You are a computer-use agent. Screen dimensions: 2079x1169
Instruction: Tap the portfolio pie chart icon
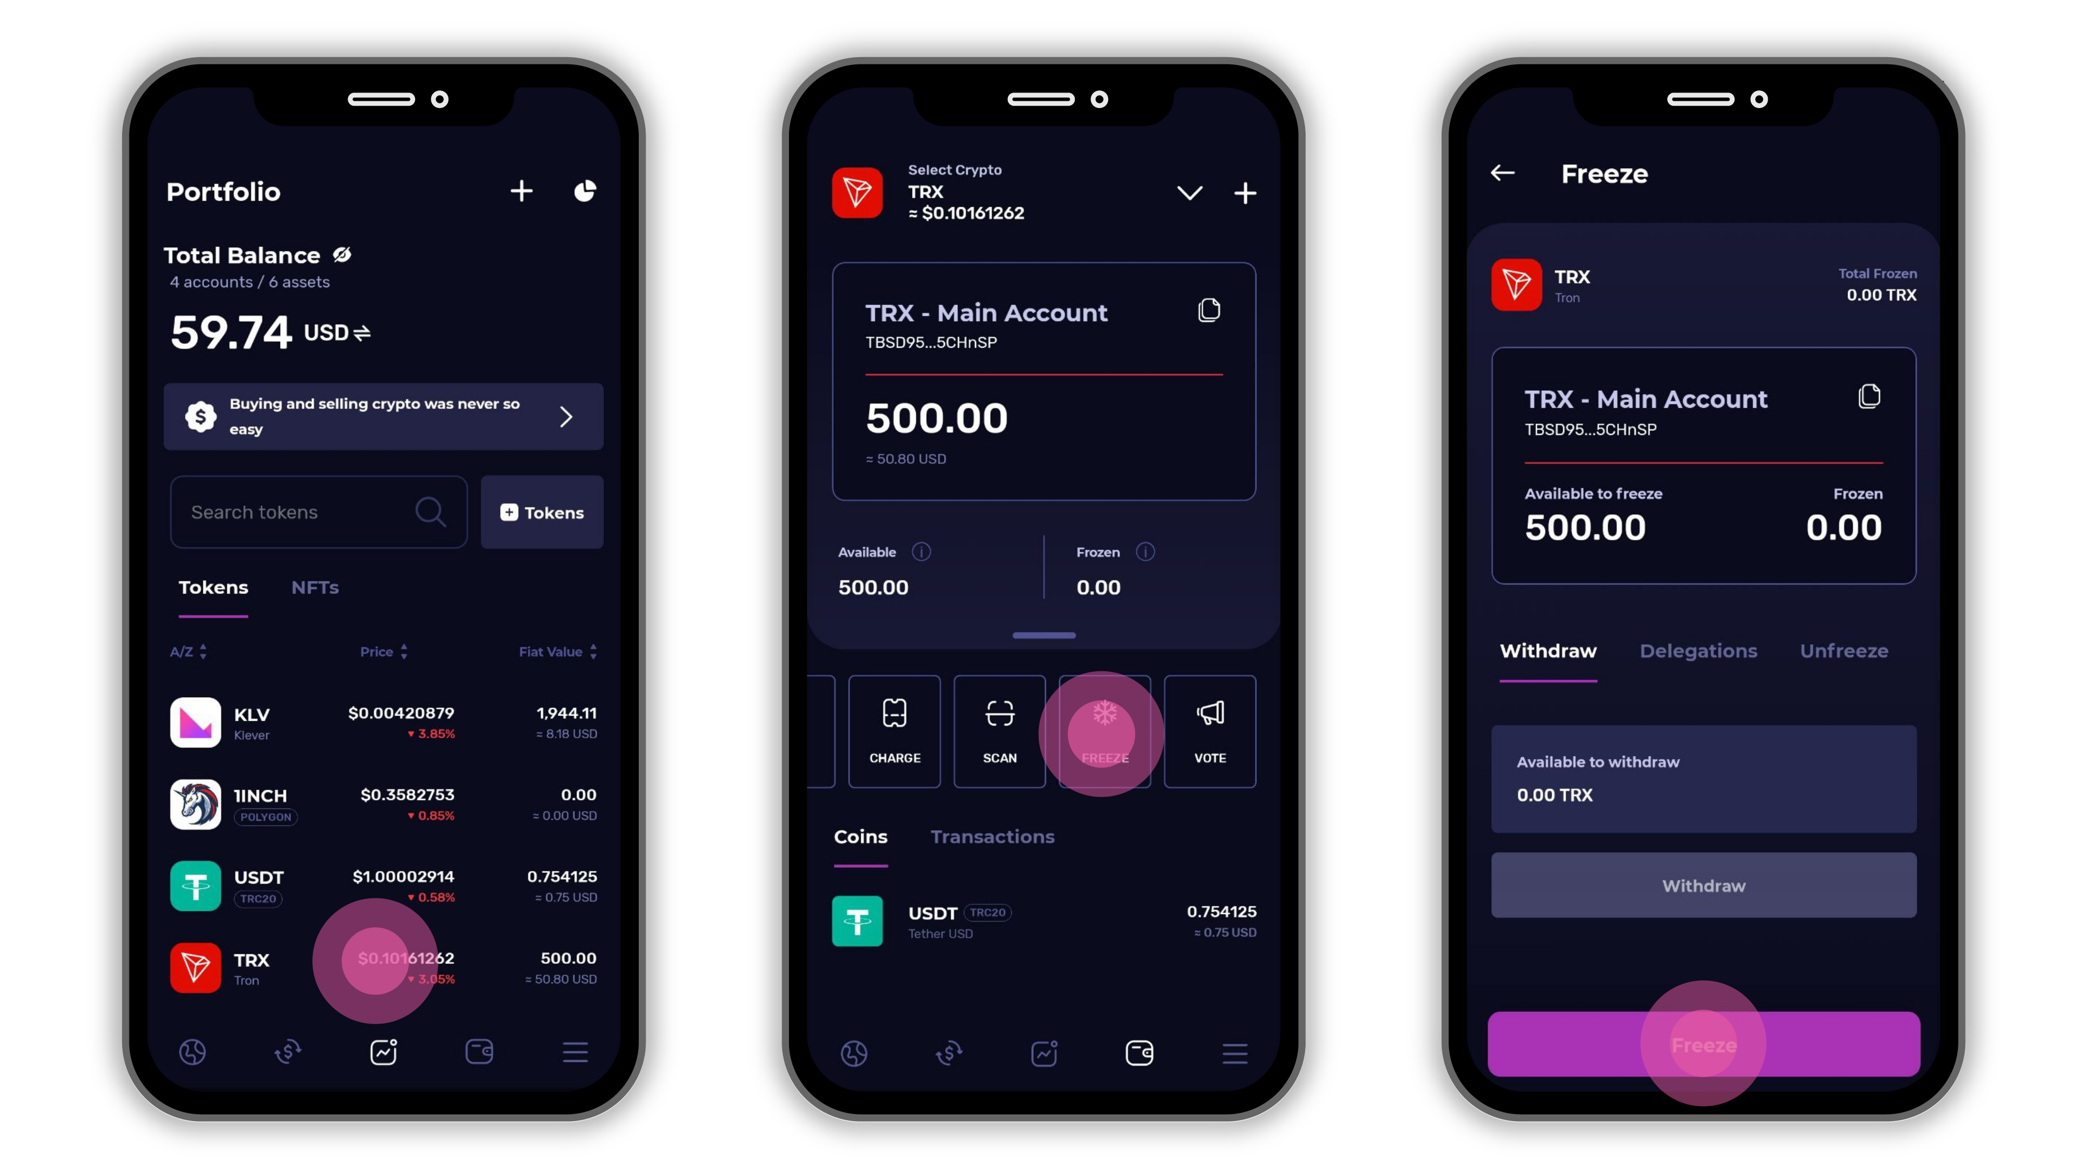(x=585, y=191)
